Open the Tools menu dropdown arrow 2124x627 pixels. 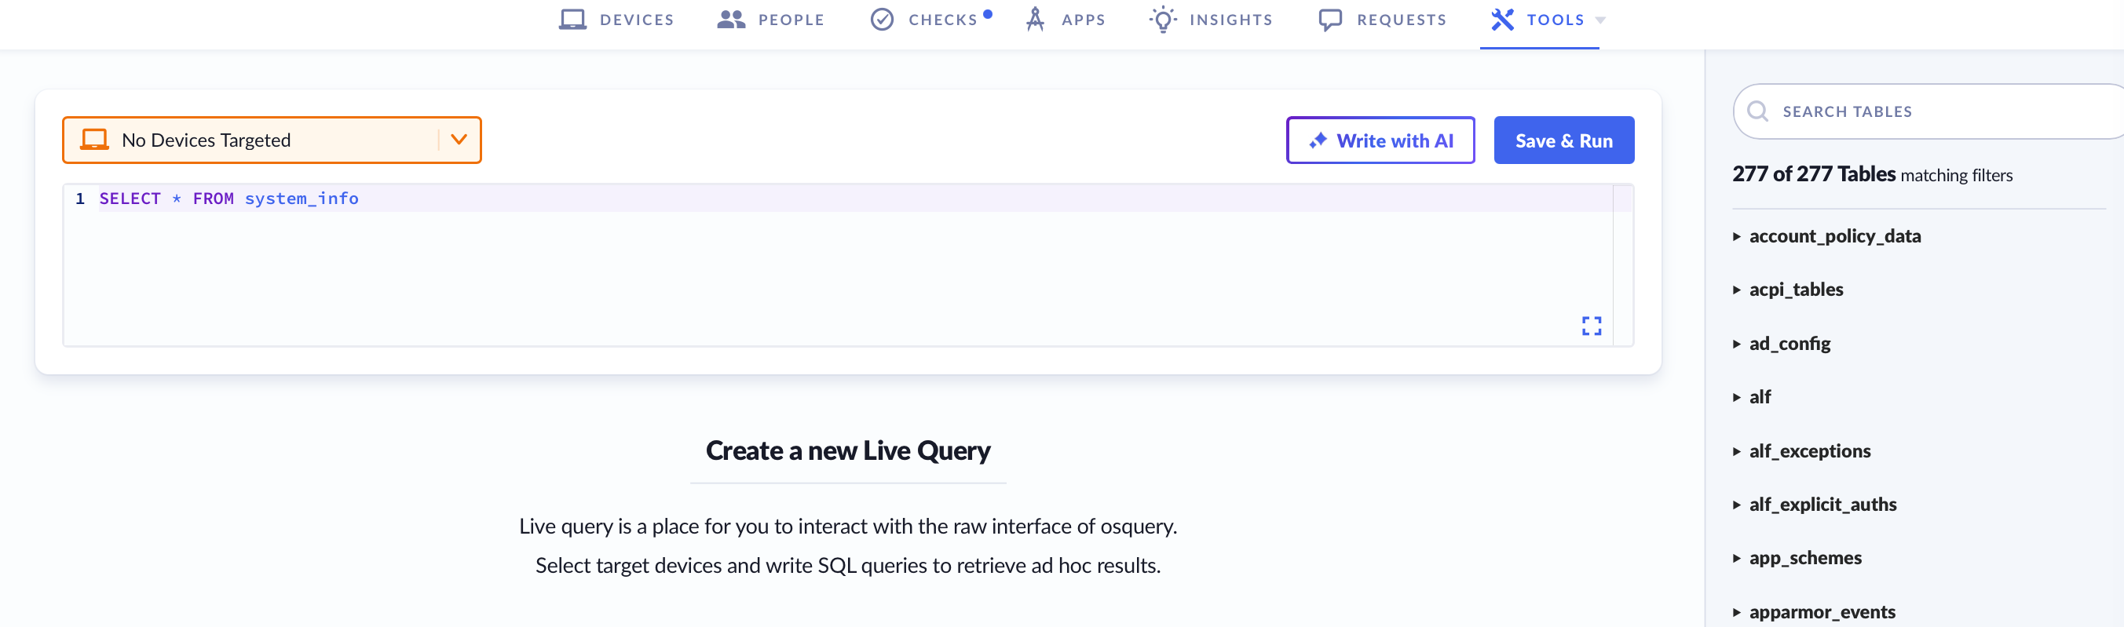[x=1599, y=20]
